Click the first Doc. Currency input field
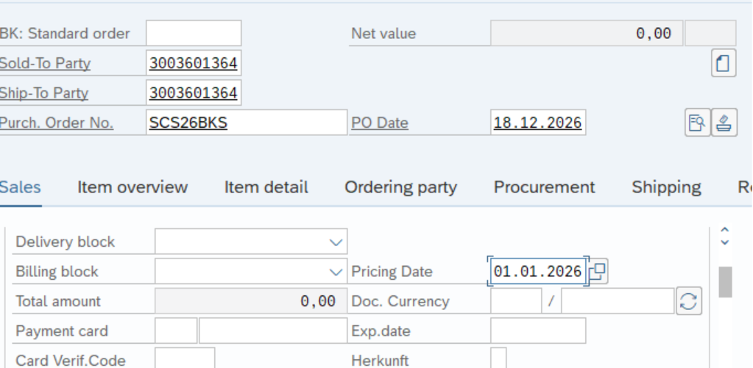Image resolution: width=753 pixels, height=368 pixels. (516, 301)
